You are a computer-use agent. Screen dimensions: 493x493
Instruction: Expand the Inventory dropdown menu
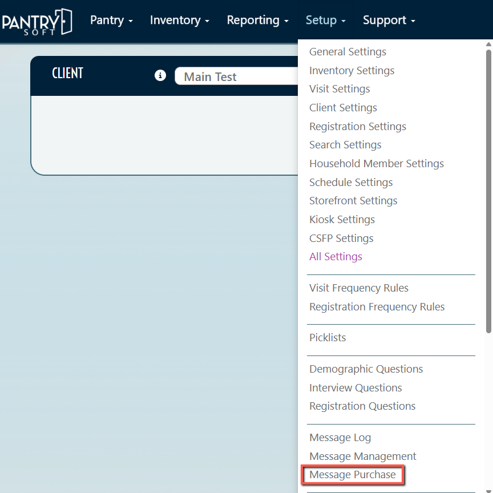(179, 21)
